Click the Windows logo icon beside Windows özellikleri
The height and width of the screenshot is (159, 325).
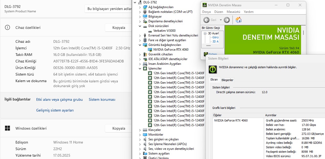point(8,128)
